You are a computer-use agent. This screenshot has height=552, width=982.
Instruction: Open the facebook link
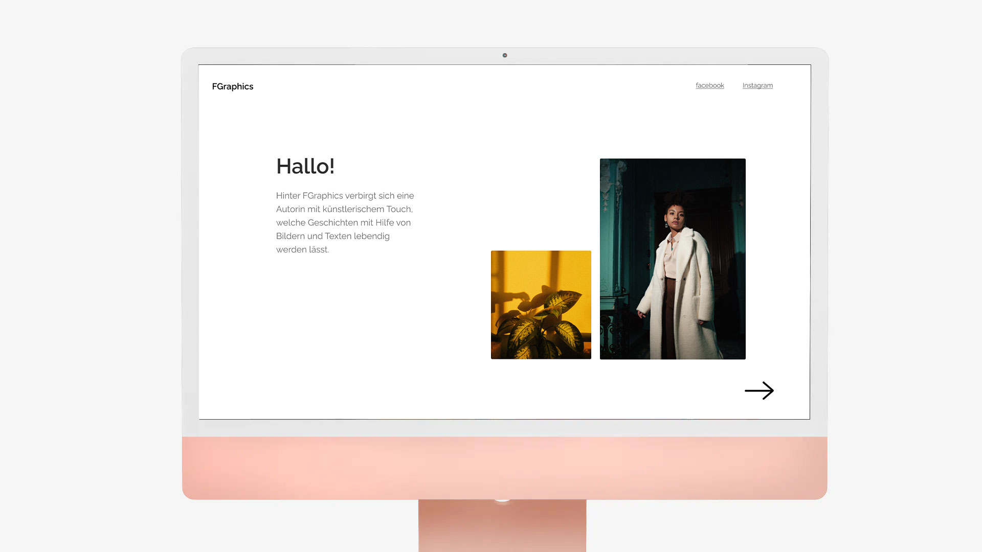click(x=710, y=85)
